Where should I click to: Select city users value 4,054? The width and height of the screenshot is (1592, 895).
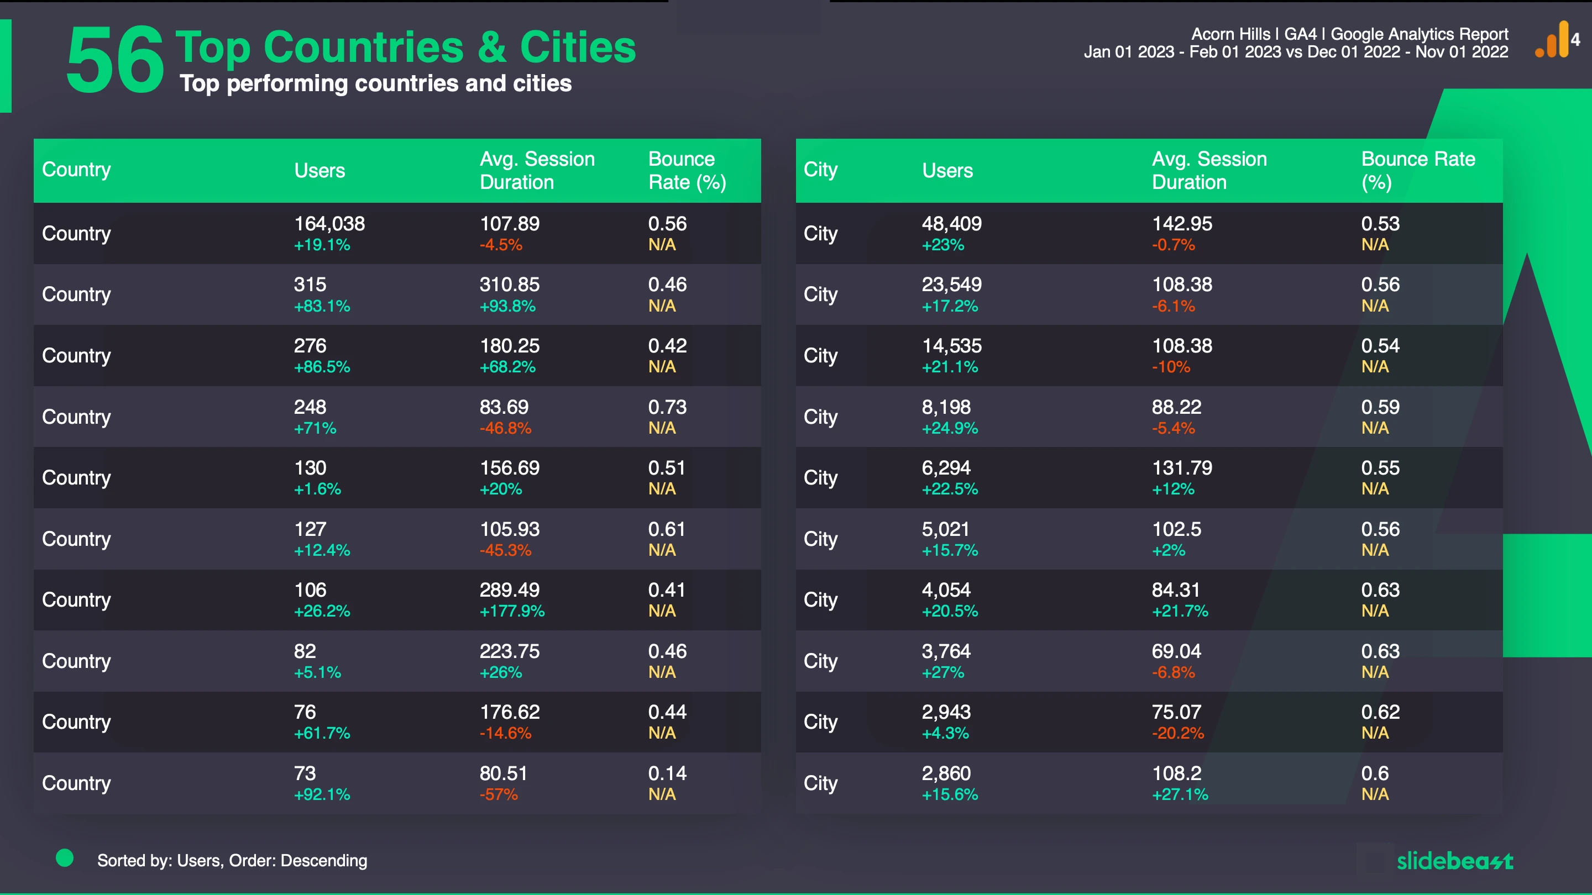(946, 590)
